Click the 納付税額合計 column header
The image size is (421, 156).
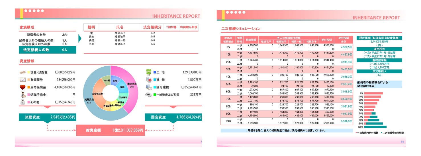345,39
